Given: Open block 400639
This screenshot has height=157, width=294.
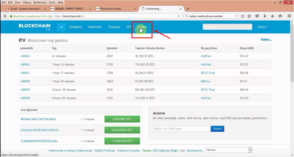Looking at the screenshot, I should coord(25,90).
